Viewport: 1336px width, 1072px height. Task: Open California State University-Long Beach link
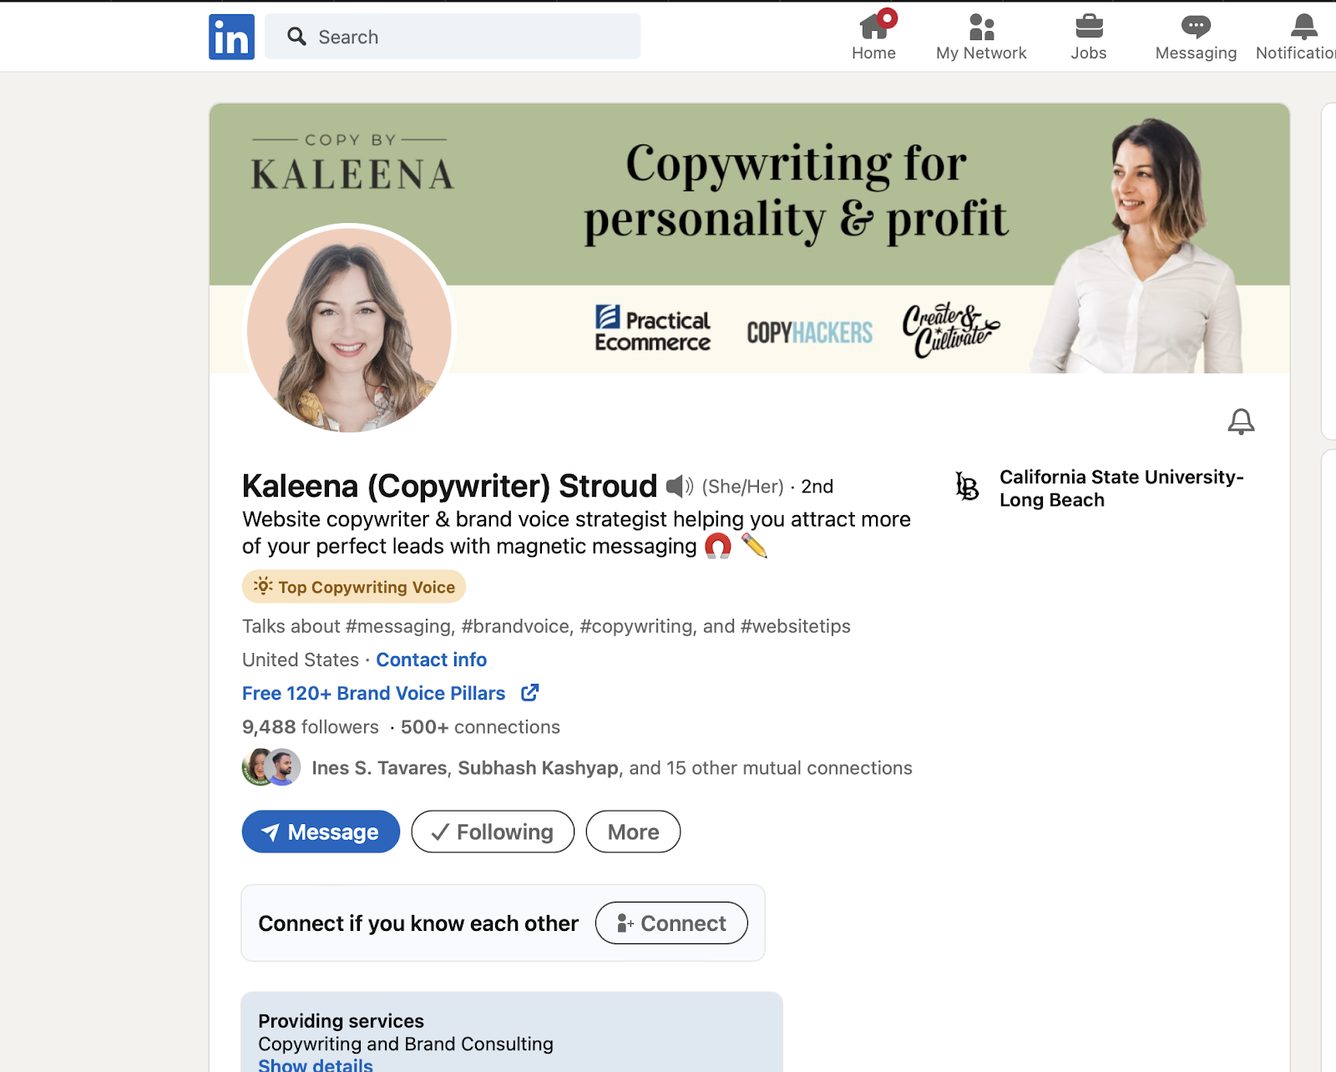(1121, 488)
